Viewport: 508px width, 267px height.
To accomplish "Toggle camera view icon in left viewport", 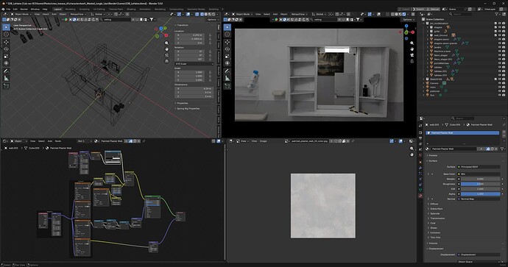I will 167,55.
